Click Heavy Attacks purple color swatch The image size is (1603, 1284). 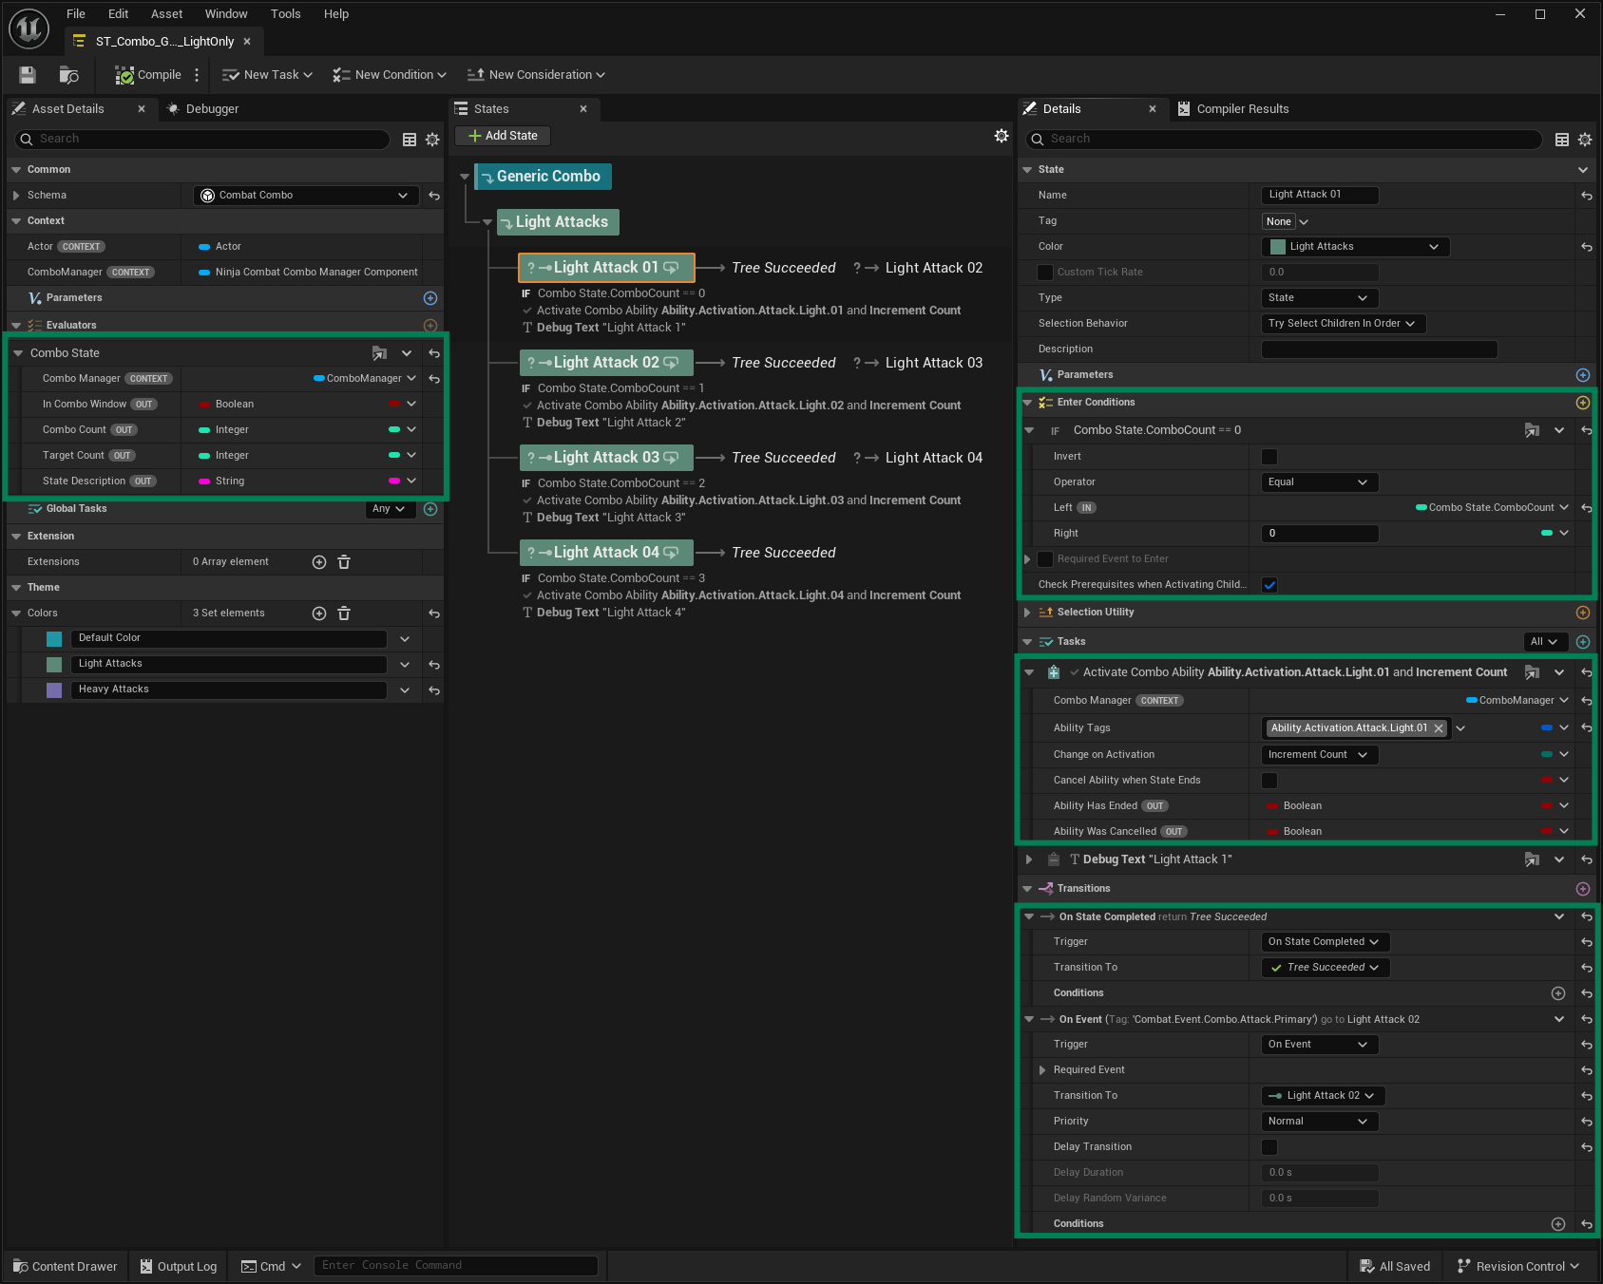54,690
